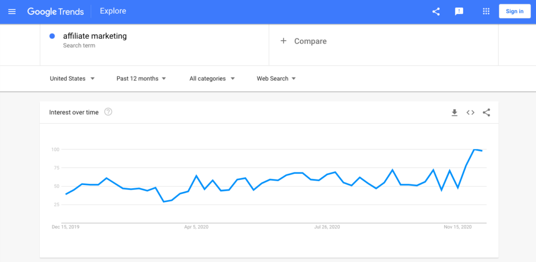Click the embed code icon

point(471,113)
